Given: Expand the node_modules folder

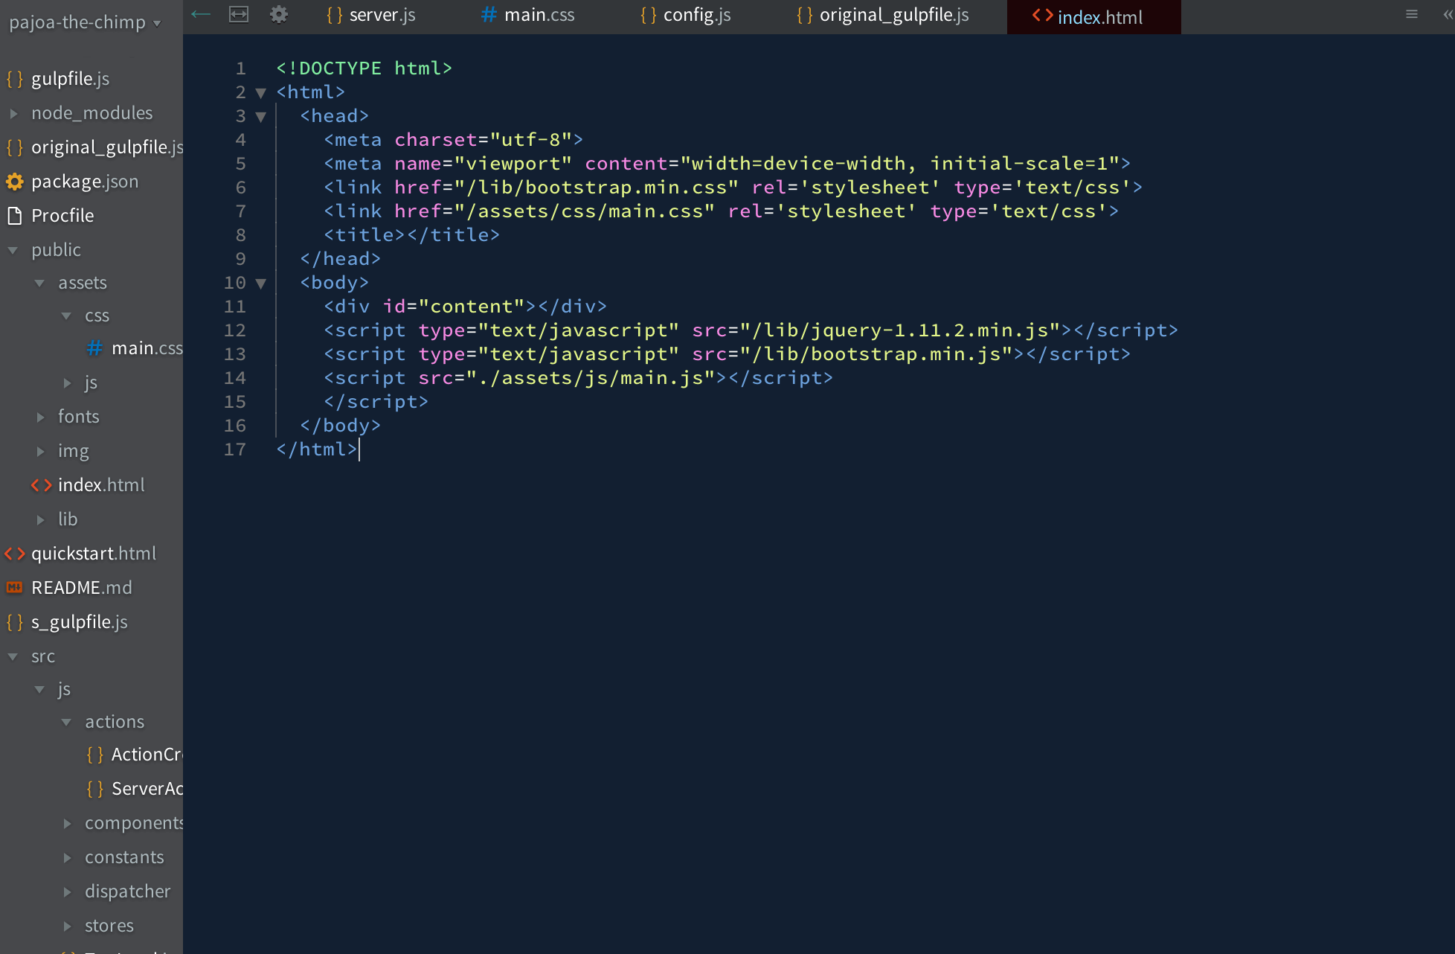Looking at the screenshot, I should point(13,113).
